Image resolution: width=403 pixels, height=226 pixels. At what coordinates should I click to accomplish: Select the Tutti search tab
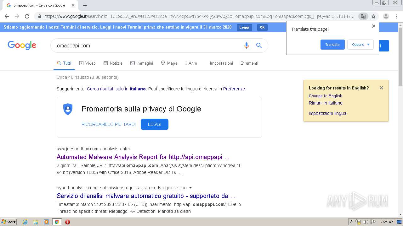point(64,63)
